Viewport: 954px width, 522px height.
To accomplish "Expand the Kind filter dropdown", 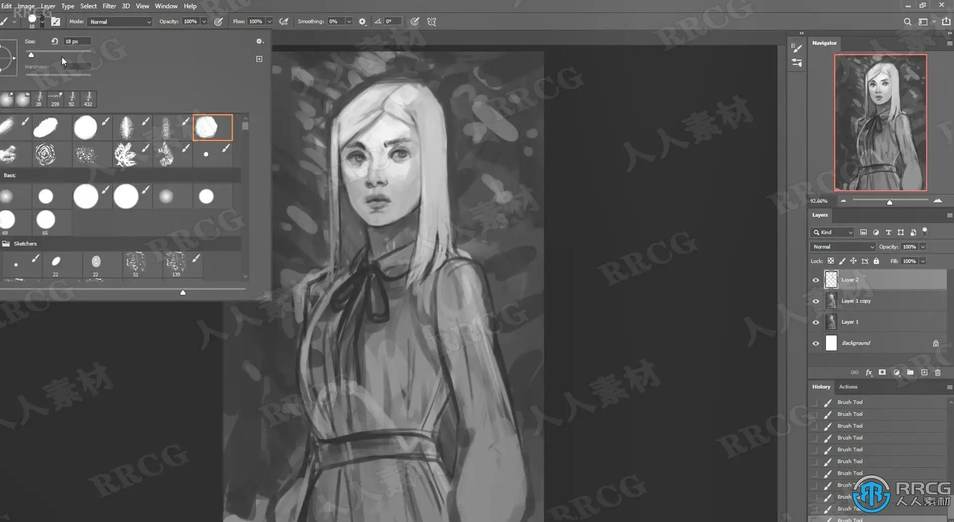I will tap(832, 233).
